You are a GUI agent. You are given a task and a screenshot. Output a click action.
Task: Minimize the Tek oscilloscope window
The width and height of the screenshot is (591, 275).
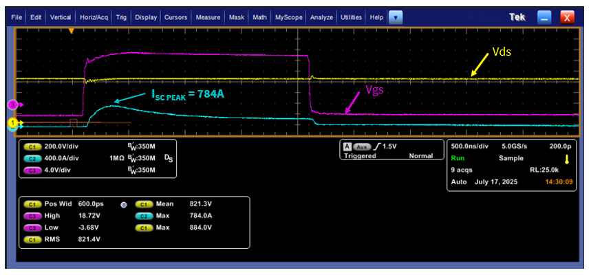544,17
